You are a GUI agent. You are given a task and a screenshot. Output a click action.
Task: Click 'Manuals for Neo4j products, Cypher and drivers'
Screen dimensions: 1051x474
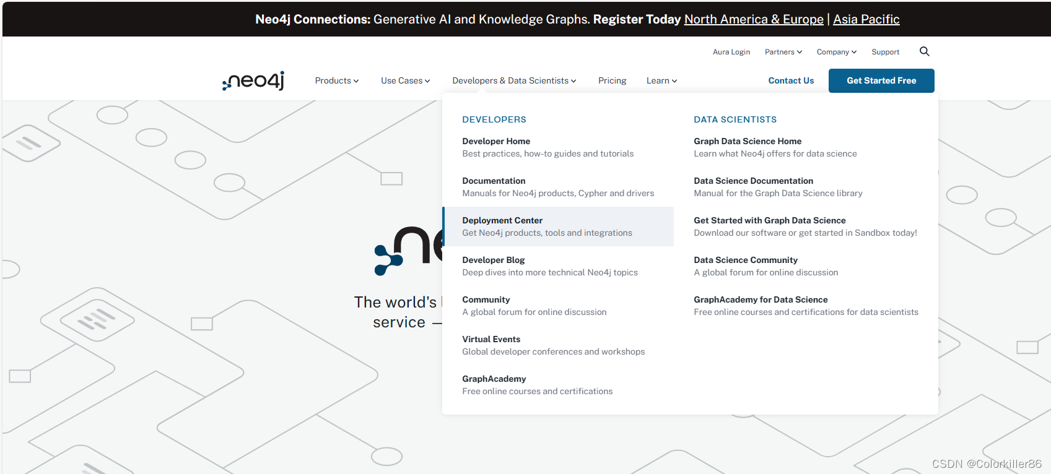coord(558,193)
